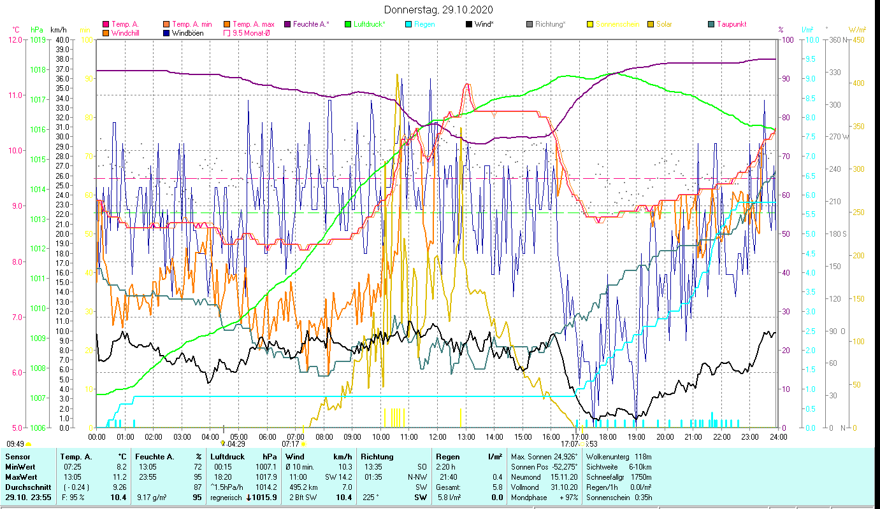Click the 'Feuchte A.' column header in table
880x509 pixels.
point(155,457)
